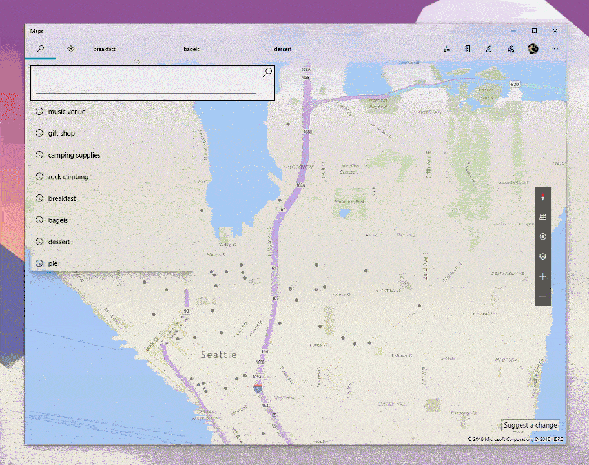Click the search magnifier in the search box
The width and height of the screenshot is (589, 465).
click(x=267, y=72)
